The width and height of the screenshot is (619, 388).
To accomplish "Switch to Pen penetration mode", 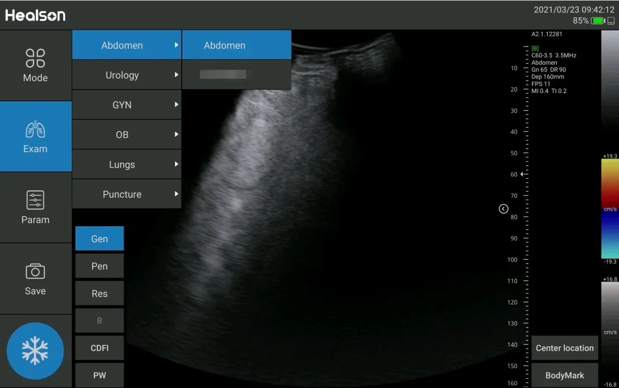I will pyautogui.click(x=99, y=266).
